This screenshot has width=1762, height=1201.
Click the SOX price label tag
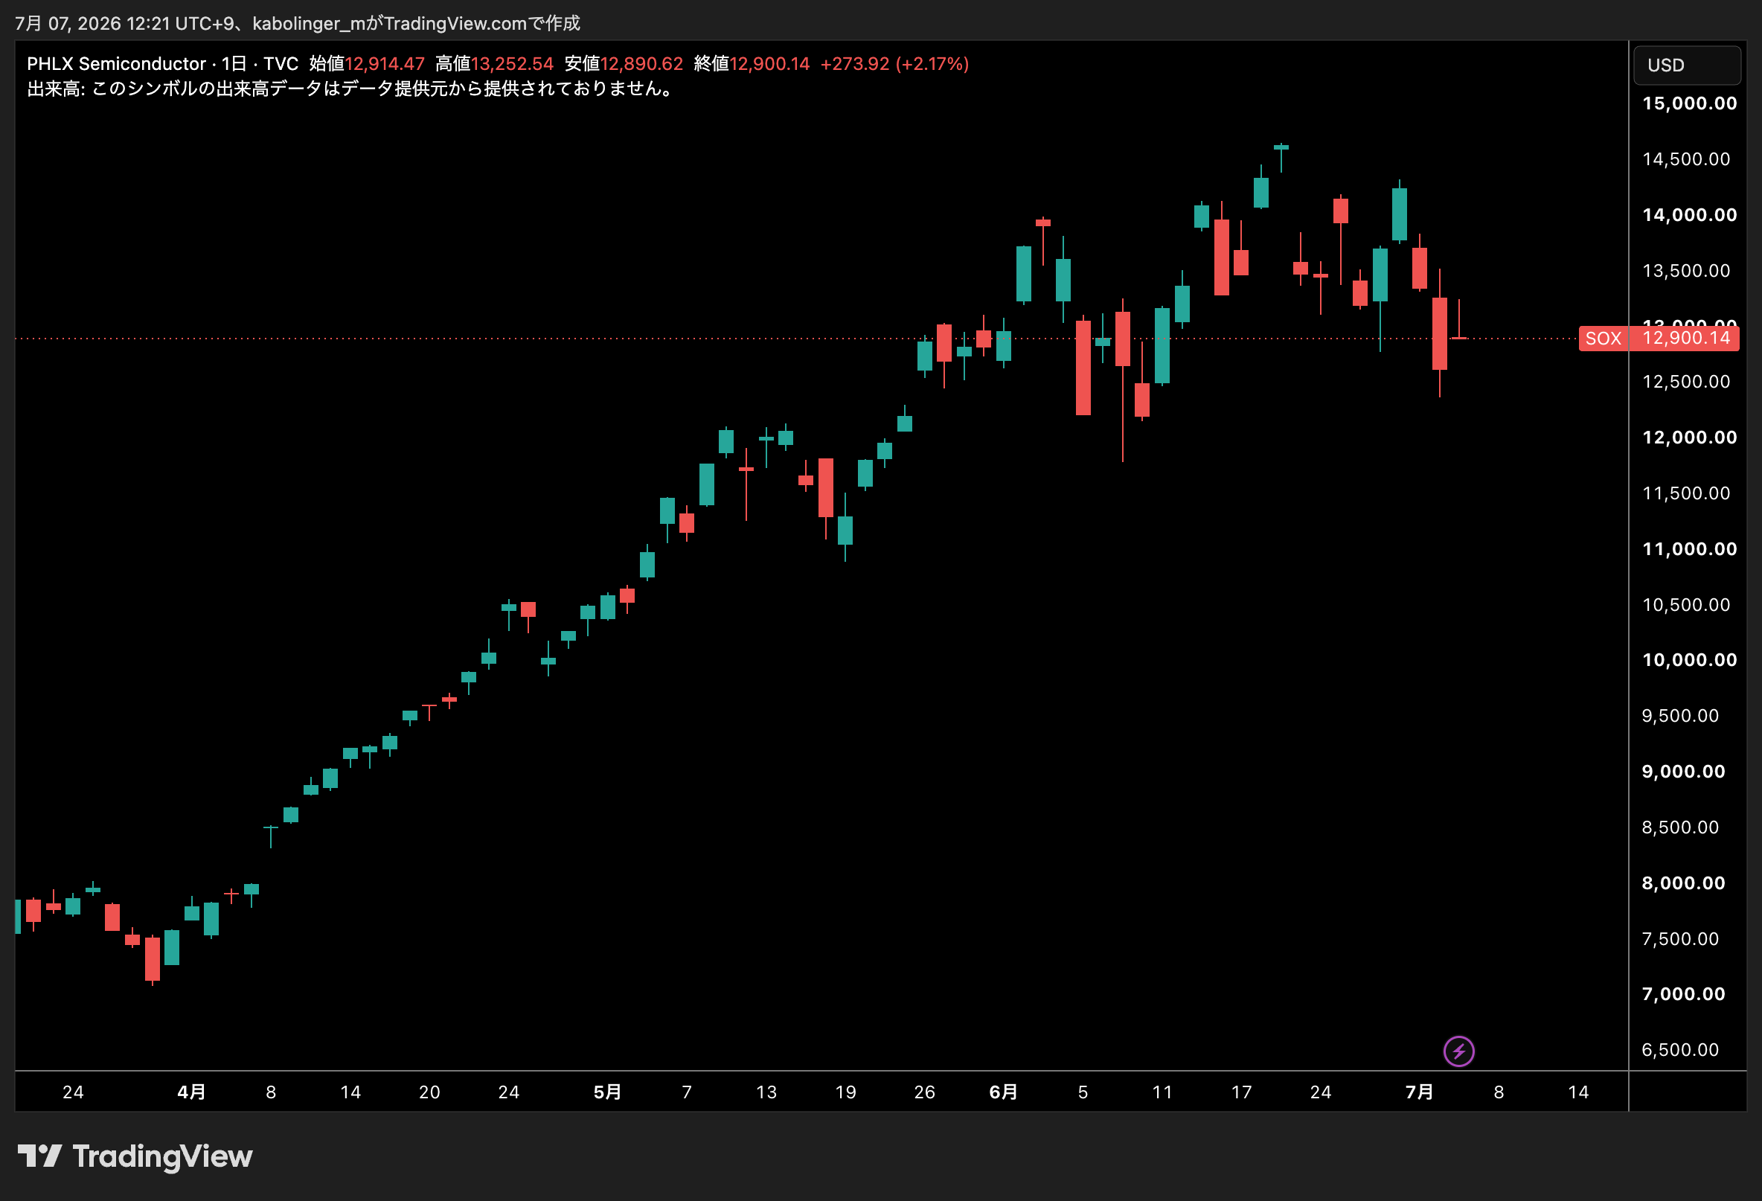1603,338
